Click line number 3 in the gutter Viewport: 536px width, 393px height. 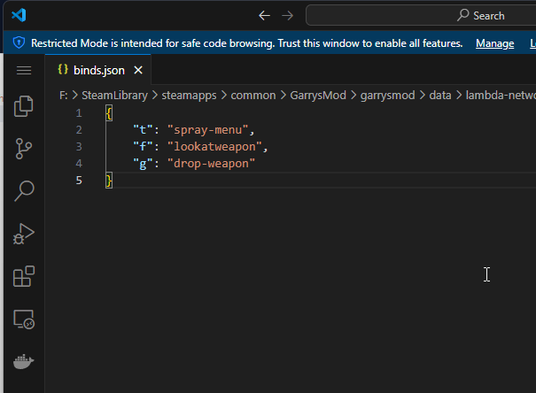(x=79, y=146)
